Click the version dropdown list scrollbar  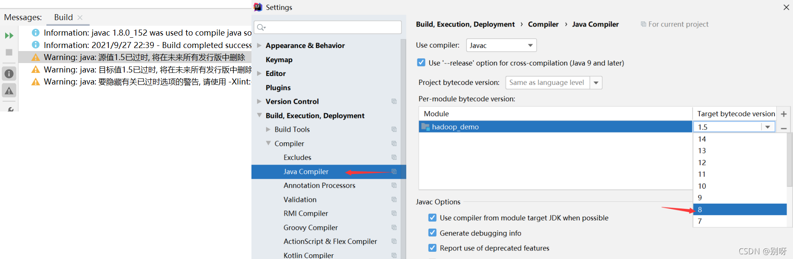790,160
